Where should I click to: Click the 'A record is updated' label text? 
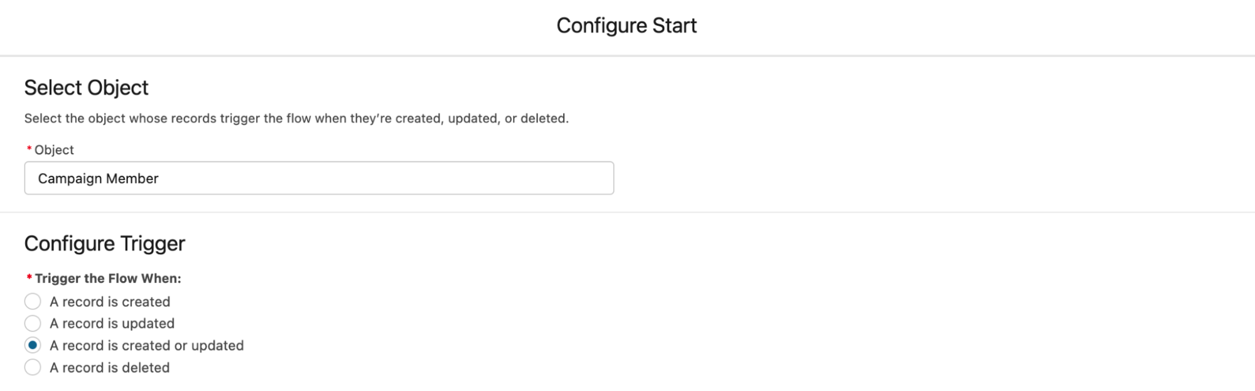click(112, 324)
